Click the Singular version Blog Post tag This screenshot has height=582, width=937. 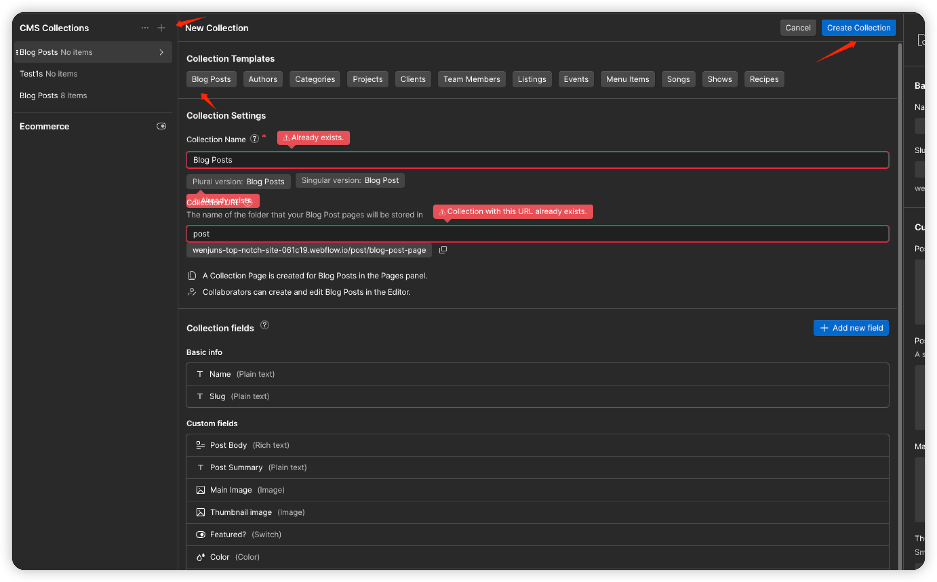click(350, 180)
